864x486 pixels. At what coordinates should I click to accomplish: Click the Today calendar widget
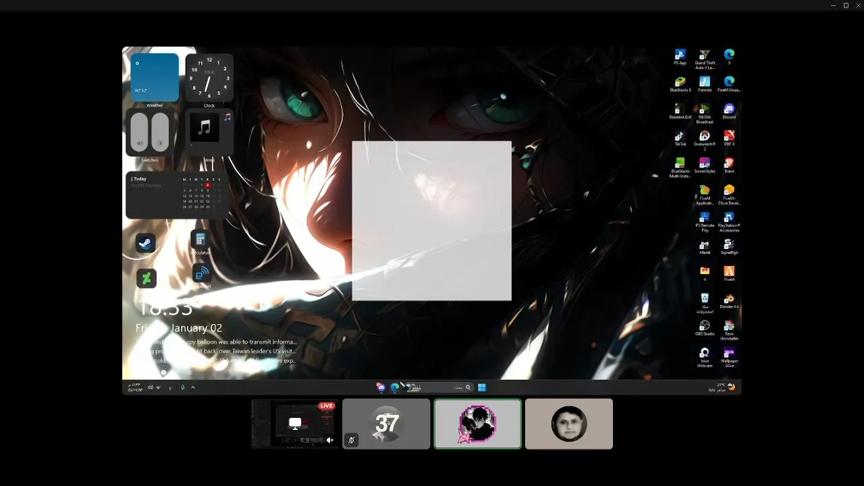click(x=175, y=194)
